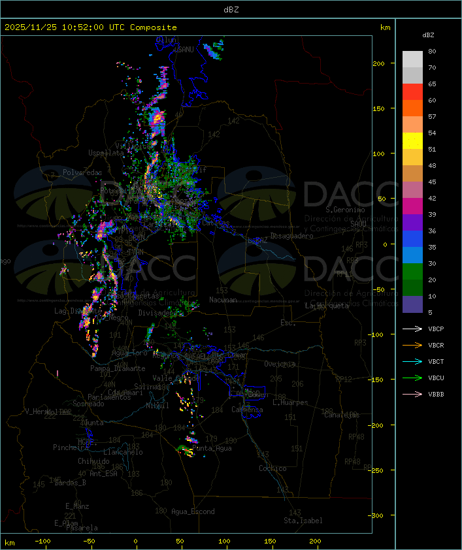The height and width of the screenshot is (550, 462).
Task: Click the 2025/11/25 10:52:00 UTC Composite timestamp
Action: pos(91,27)
